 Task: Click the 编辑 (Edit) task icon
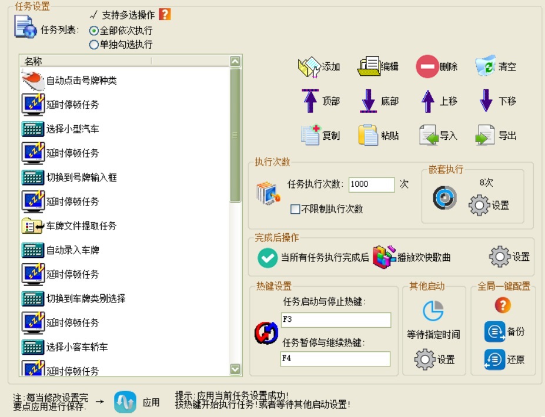click(x=369, y=67)
